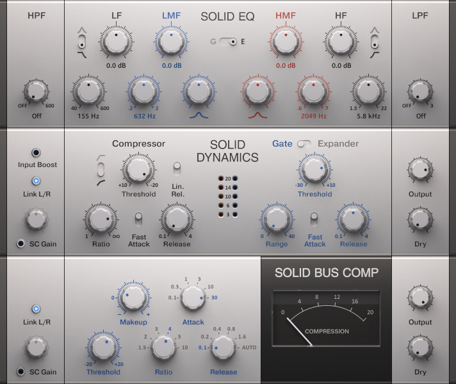This screenshot has height=384, width=456.
Task: Toggle Link L/R in Bus Comp
Action: pyautogui.click(x=36, y=308)
